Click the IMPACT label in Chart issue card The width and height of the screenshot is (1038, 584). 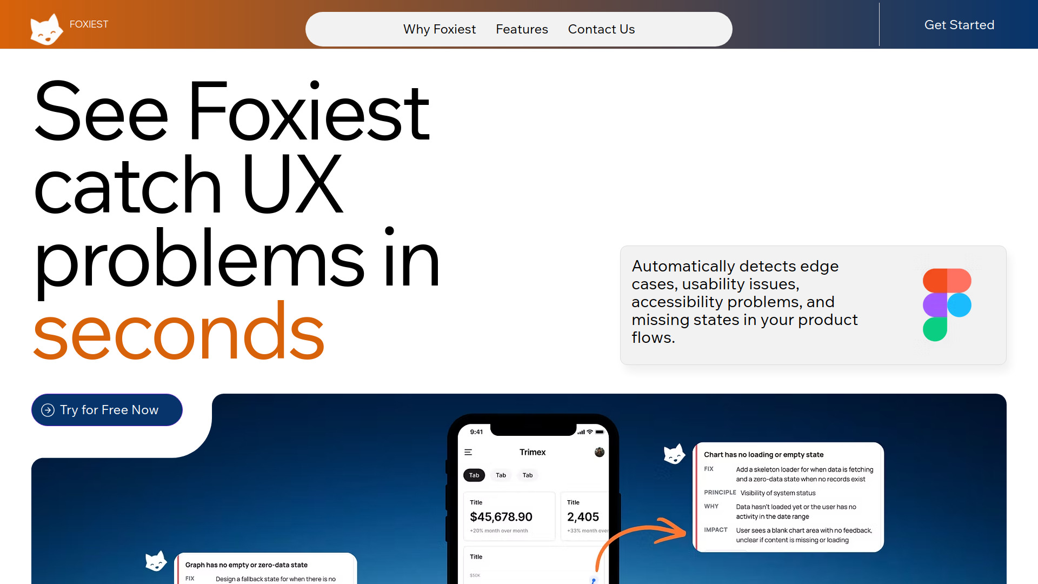715,530
